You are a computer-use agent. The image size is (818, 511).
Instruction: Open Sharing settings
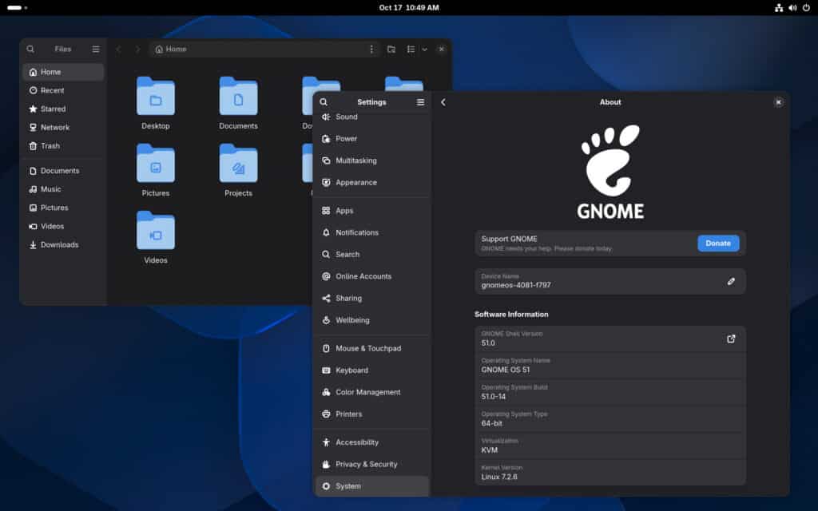click(x=372, y=299)
